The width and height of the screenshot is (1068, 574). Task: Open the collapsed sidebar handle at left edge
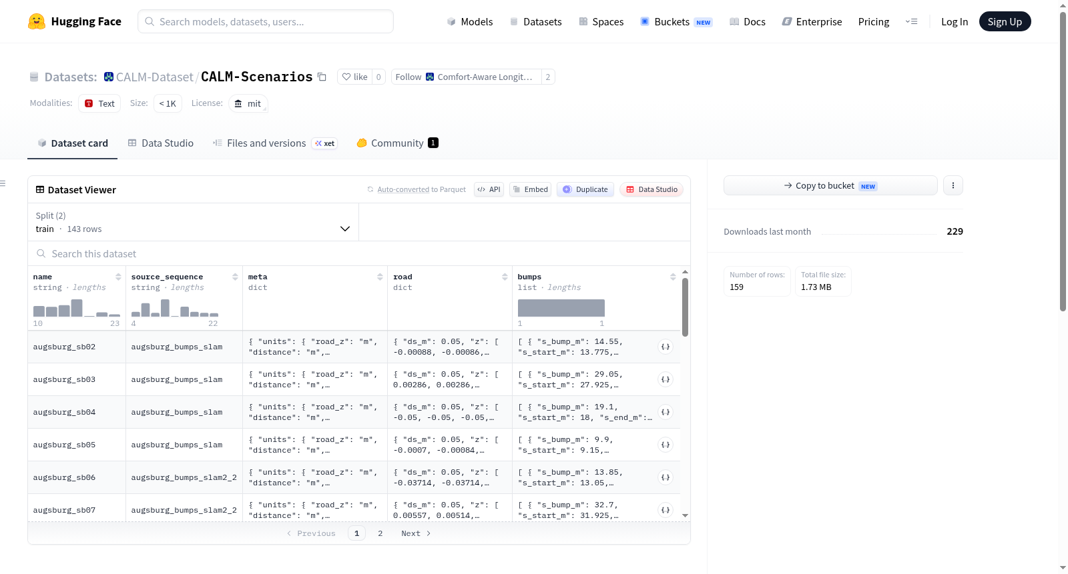pyautogui.click(x=3, y=183)
